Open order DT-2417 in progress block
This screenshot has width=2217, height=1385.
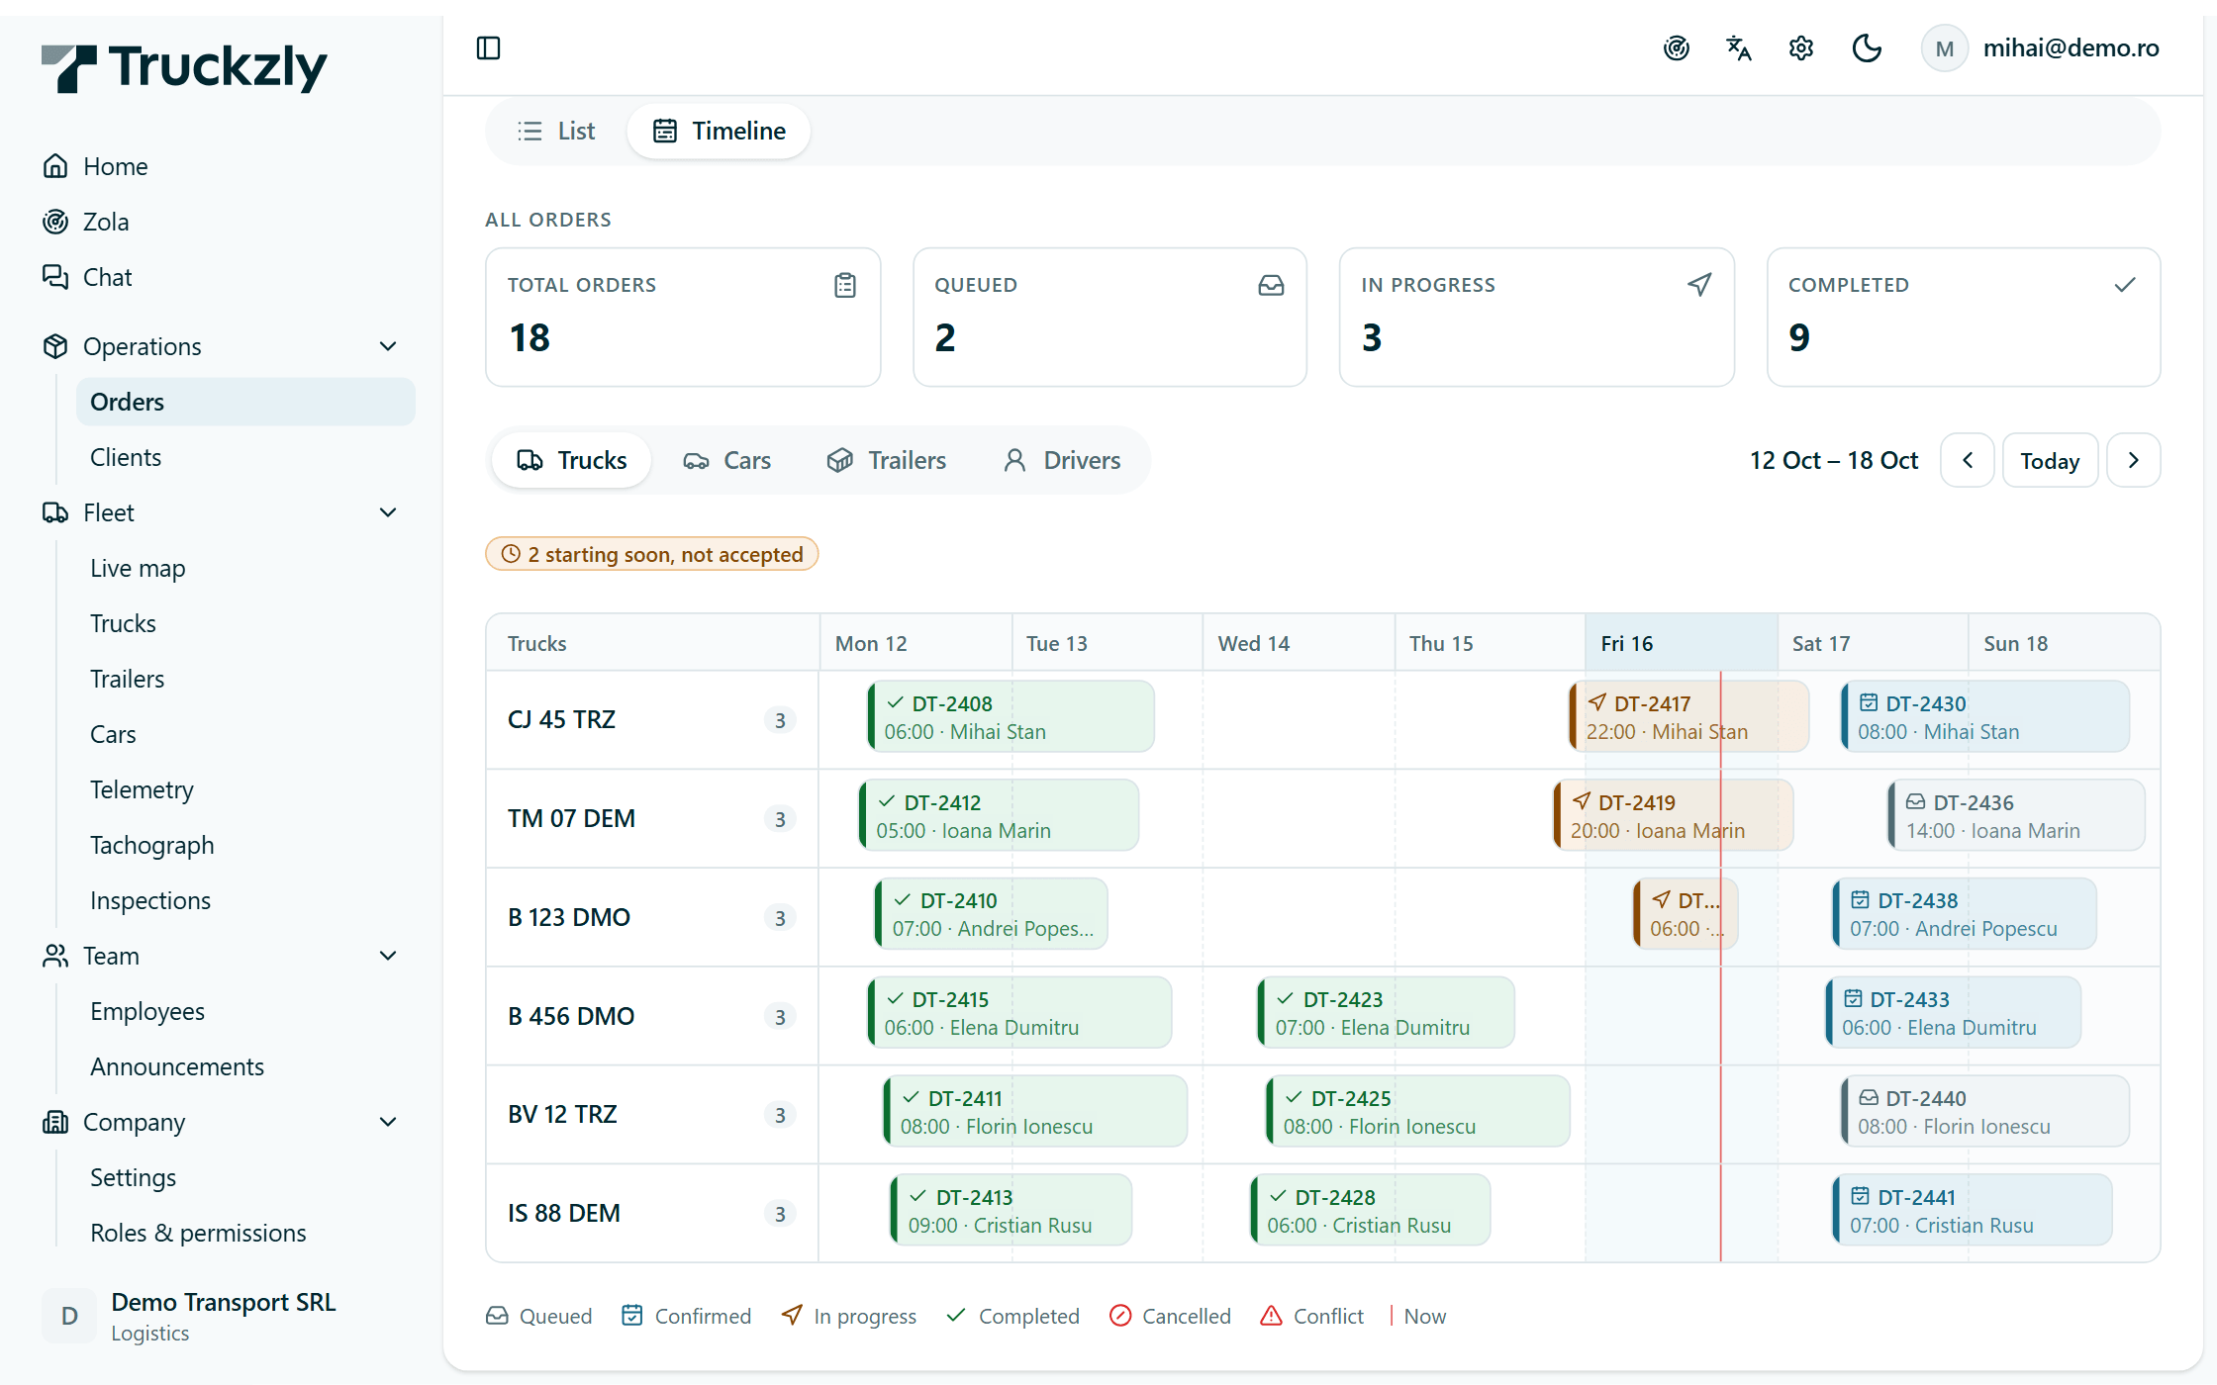[1689, 717]
